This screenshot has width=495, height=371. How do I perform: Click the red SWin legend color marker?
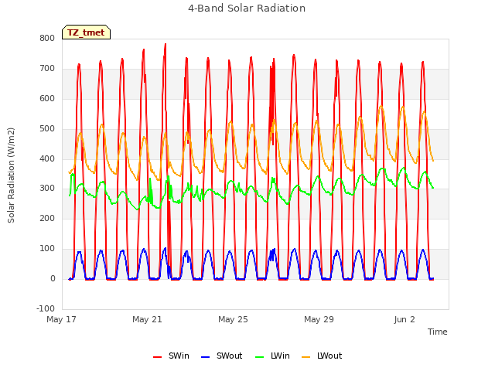[x=157, y=357]
